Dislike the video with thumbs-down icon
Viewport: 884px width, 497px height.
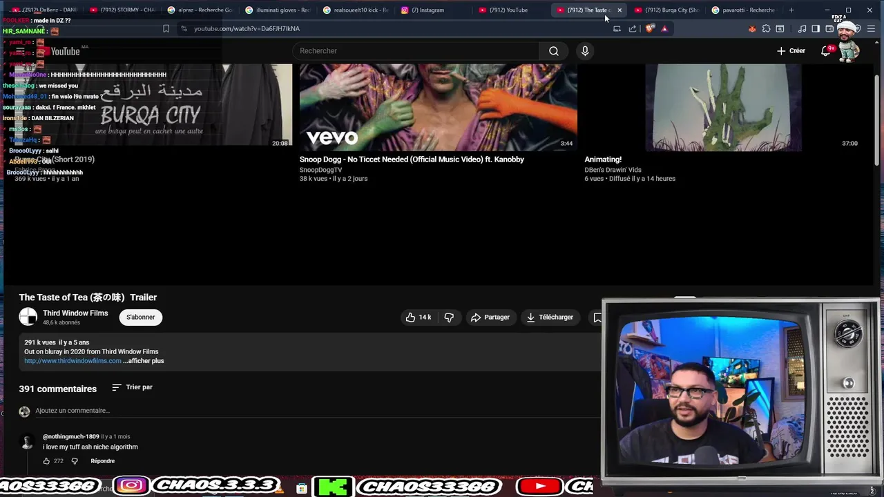point(449,318)
